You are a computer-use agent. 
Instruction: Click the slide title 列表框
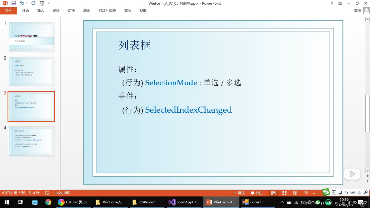(135, 45)
